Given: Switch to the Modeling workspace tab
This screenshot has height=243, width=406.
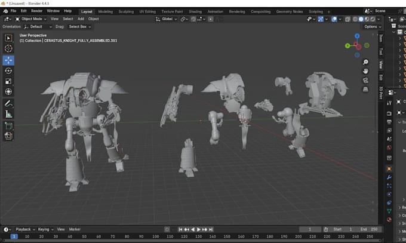Looking at the screenshot, I should [106, 12].
